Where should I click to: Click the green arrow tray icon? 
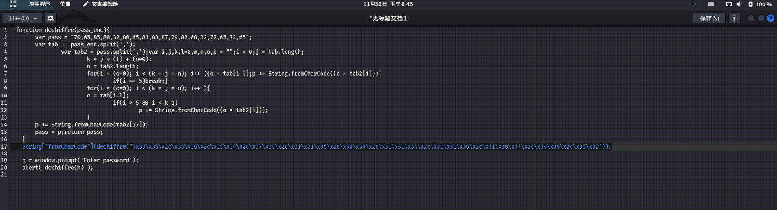pyautogui.click(x=694, y=4)
